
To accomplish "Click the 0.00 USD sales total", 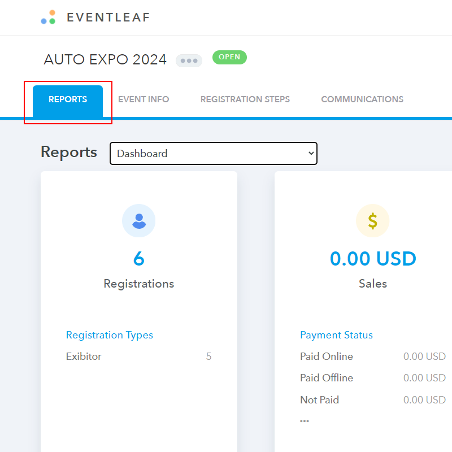I will [x=373, y=259].
